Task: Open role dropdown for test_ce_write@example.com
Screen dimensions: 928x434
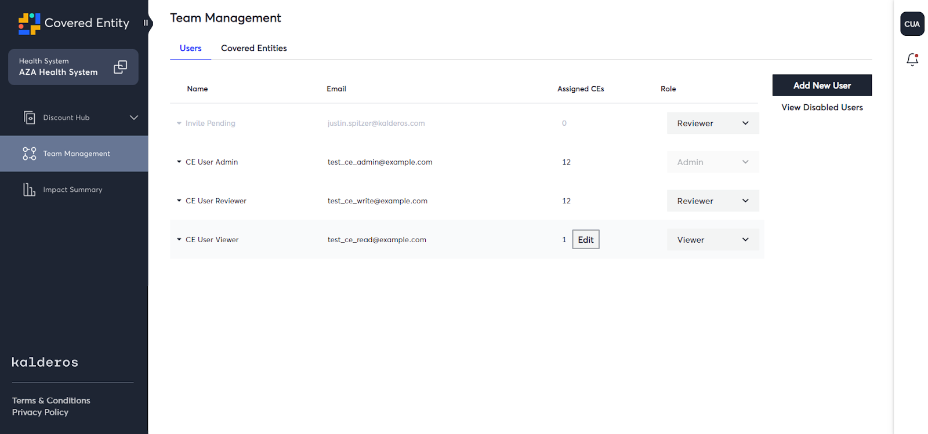Action: pos(713,201)
